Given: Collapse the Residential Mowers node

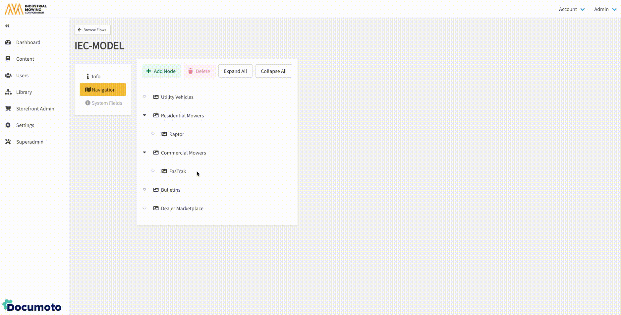Looking at the screenshot, I should (144, 115).
